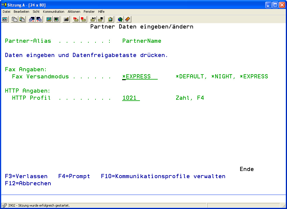
Task: Click the Print Screen toolbar icon
Action: (x=5, y=19)
